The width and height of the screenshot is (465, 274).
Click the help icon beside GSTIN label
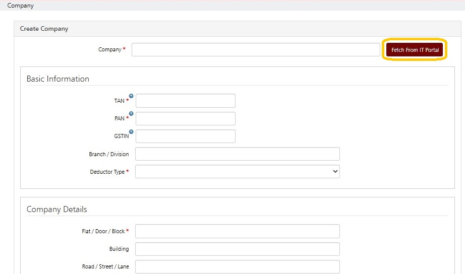(131, 132)
